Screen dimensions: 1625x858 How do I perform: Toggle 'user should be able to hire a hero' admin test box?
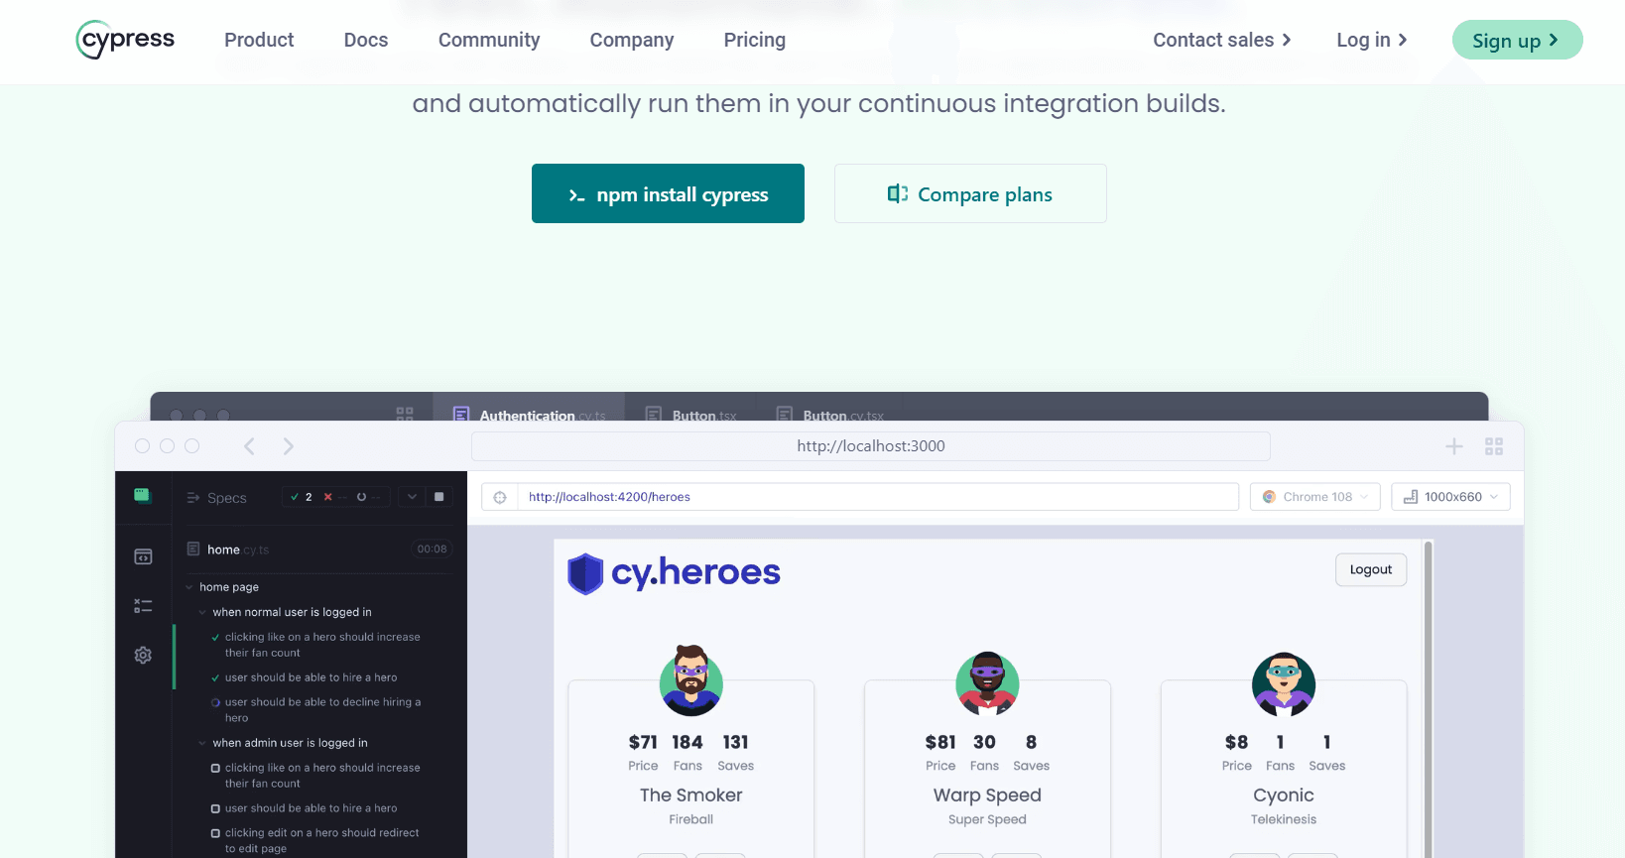(215, 808)
